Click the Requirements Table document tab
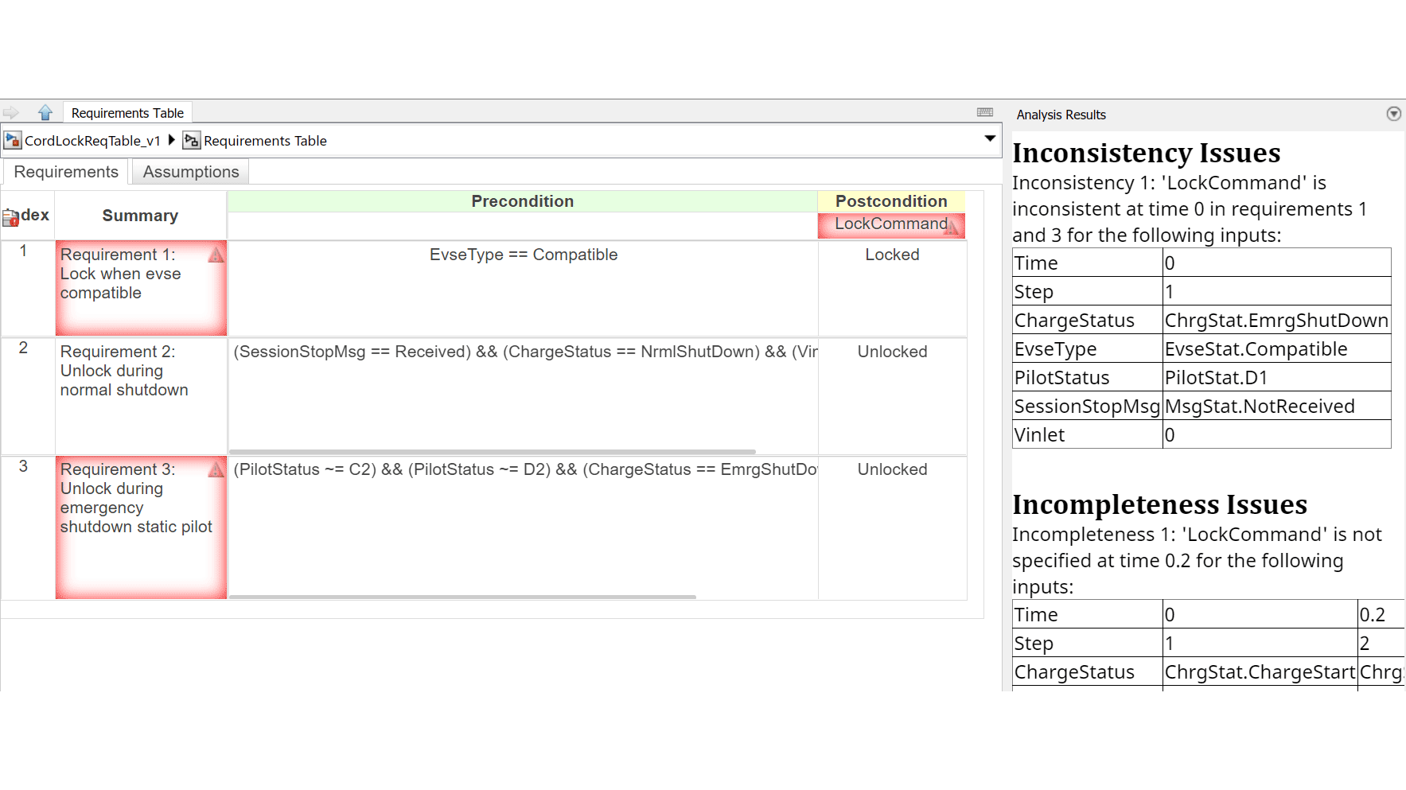 tap(127, 112)
